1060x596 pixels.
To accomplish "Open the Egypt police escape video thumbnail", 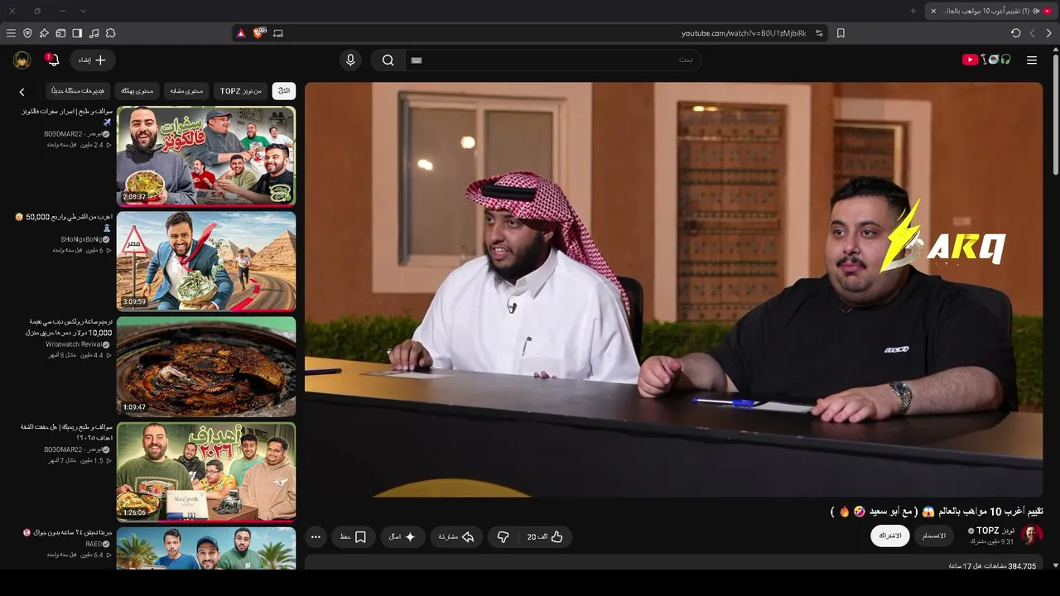I will click(x=206, y=261).
